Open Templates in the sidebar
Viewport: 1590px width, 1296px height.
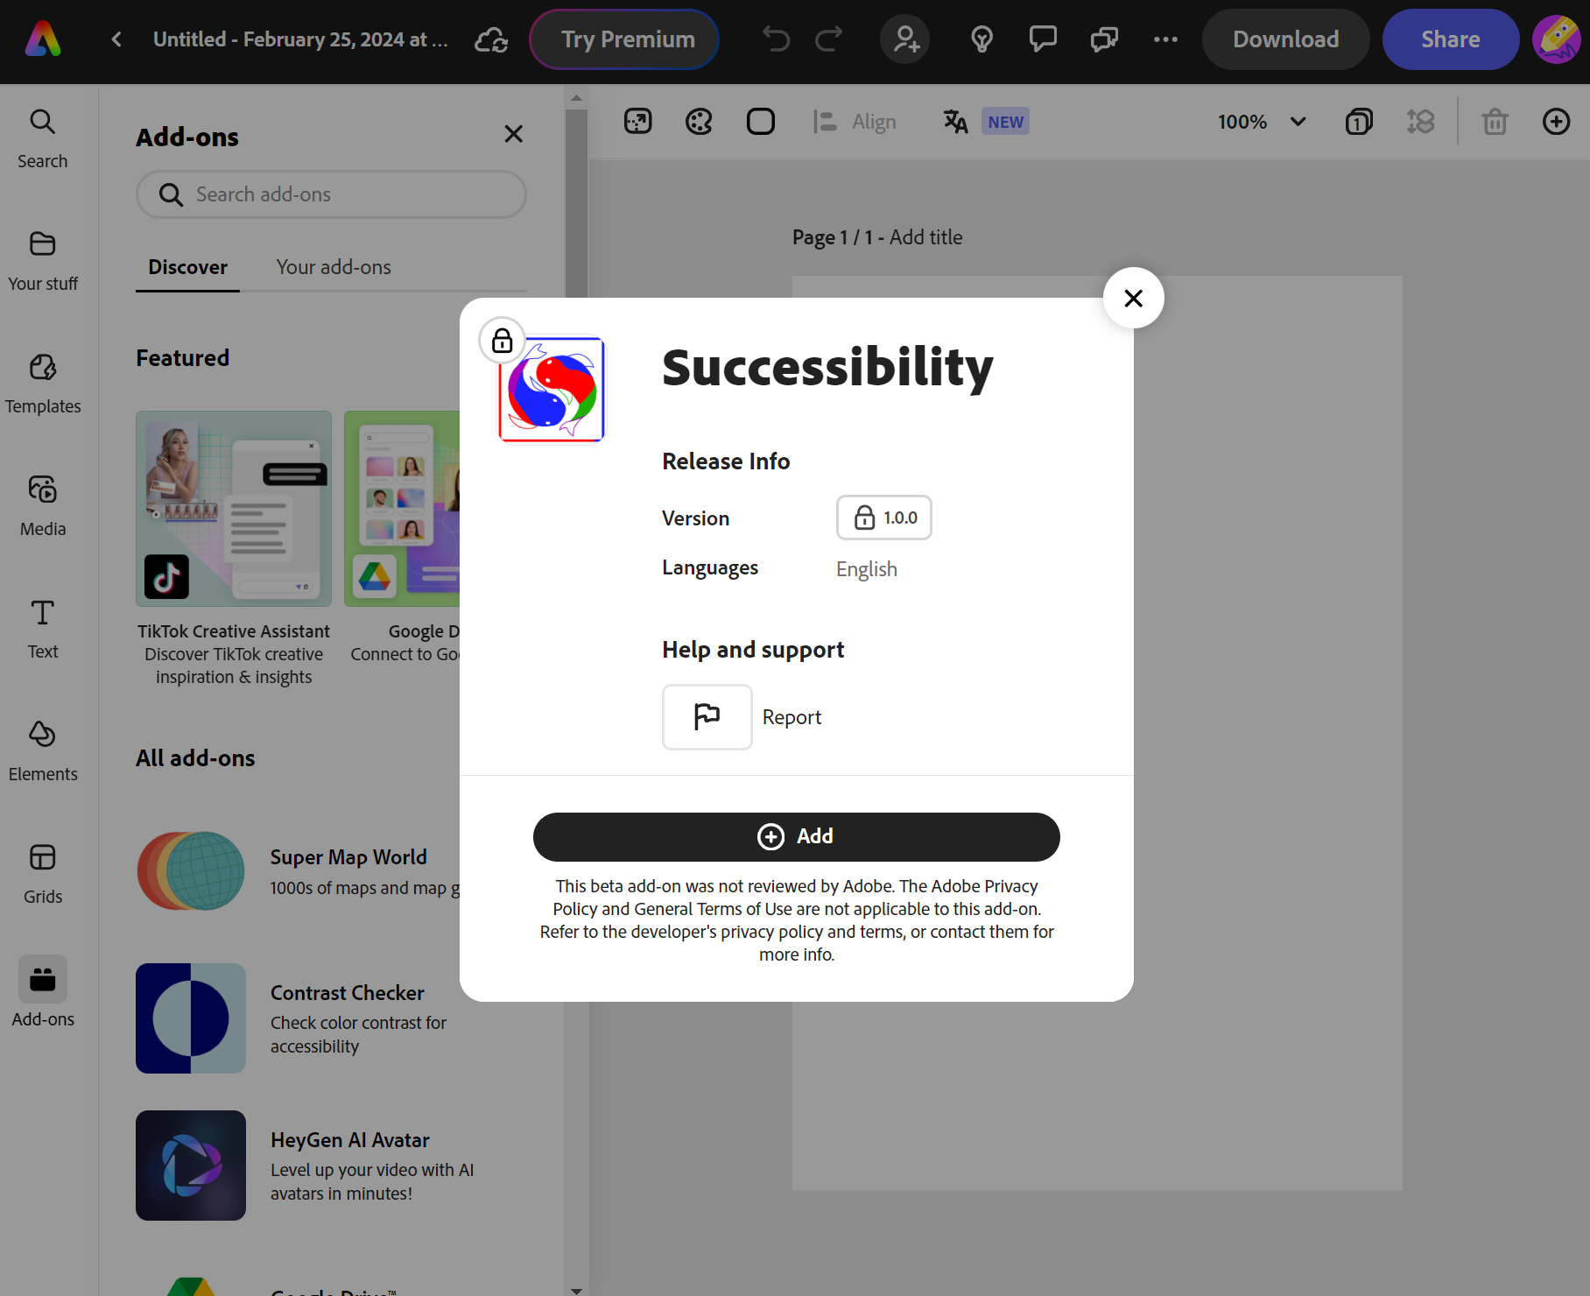(x=43, y=384)
